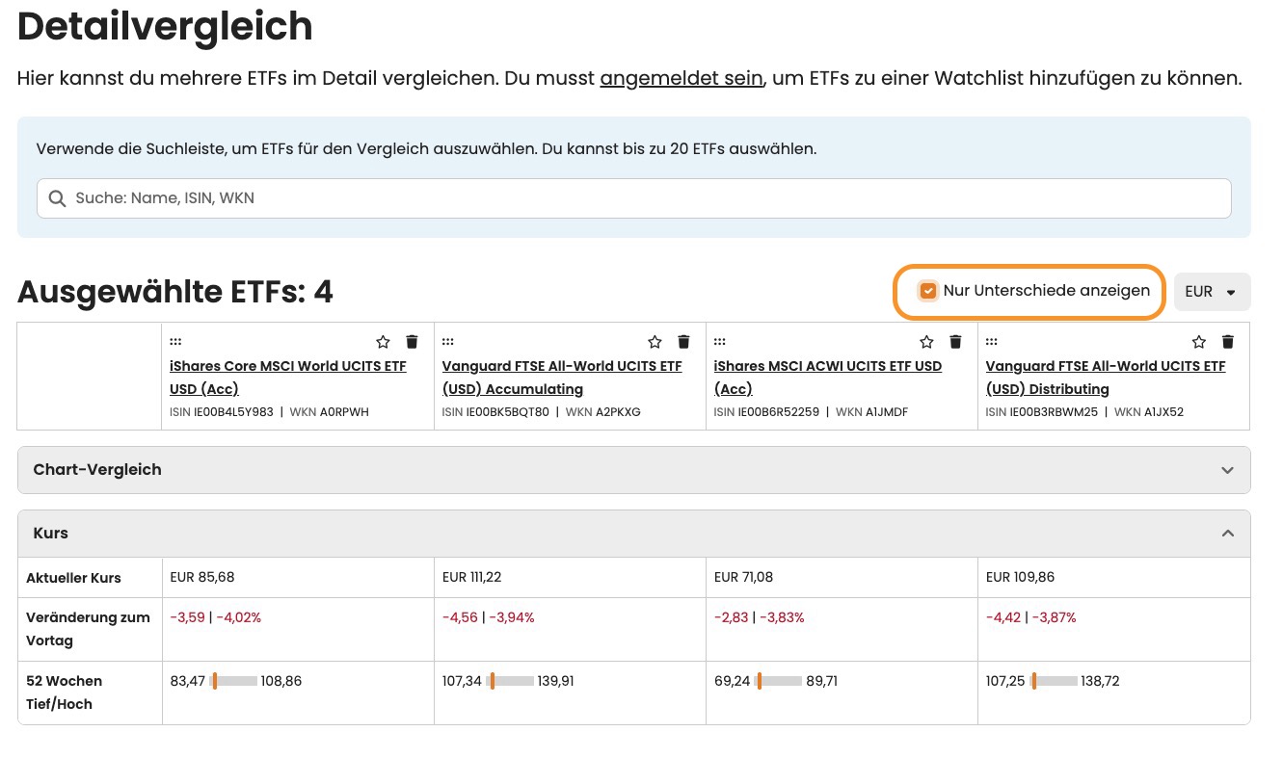Add Vanguard FTSE All-World Accumulating to watchlist
This screenshot has width=1283, height=758.
point(655,342)
